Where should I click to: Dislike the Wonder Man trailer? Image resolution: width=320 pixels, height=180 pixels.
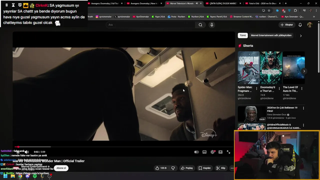click(x=173, y=168)
